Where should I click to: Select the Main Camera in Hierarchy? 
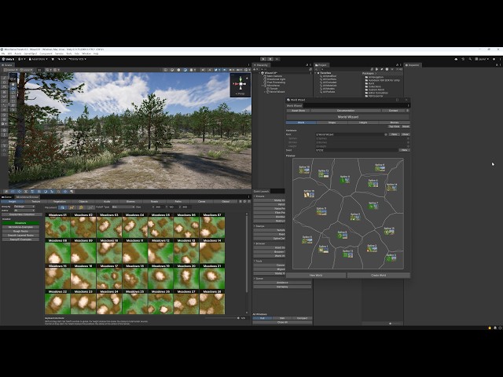274,76
